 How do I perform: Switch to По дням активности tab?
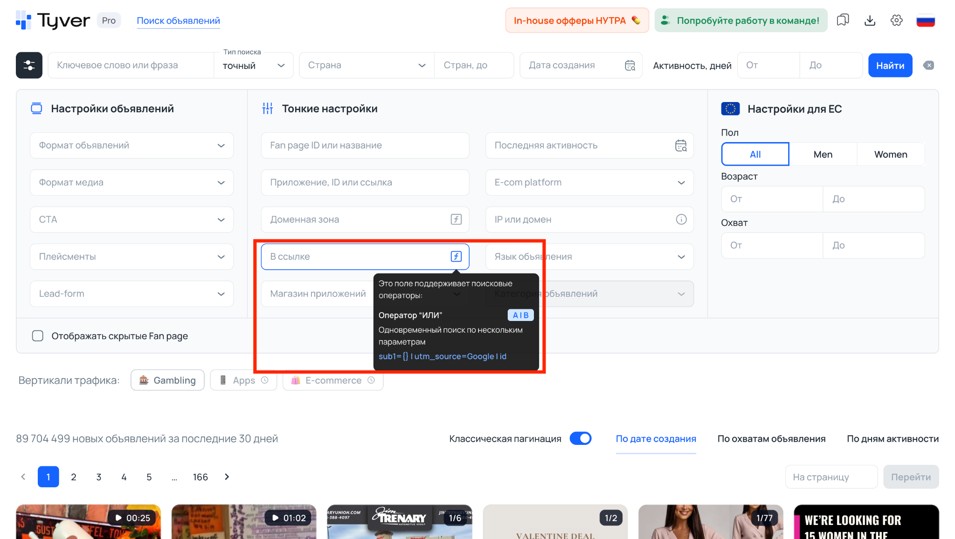(x=893, y=438)
